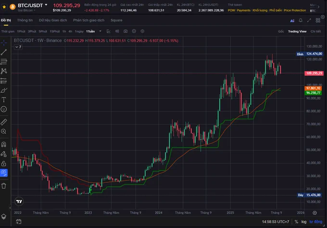Click the POW token tag link
This screenshot has height=228, width=327.
point(231,10)
